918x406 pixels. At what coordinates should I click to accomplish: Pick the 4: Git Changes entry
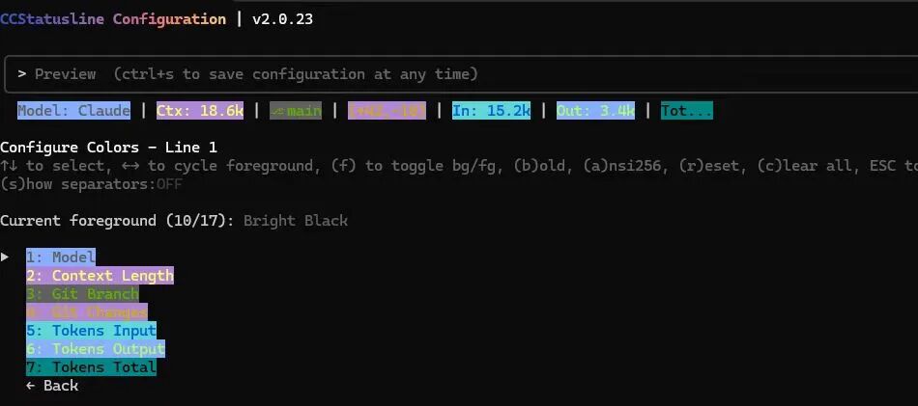pos(87,312)
